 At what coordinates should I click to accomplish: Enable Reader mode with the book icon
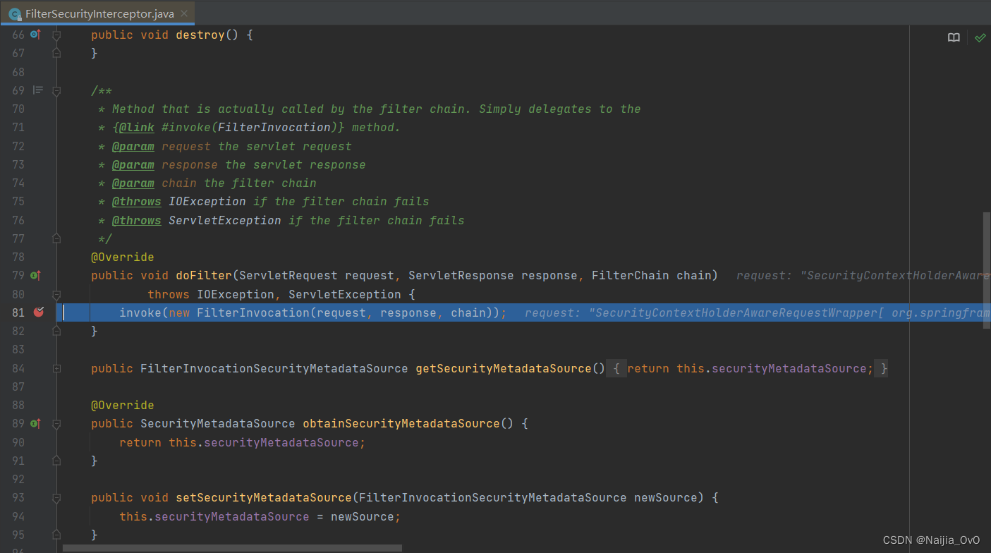pyautogui.click(x=954, y=37)
